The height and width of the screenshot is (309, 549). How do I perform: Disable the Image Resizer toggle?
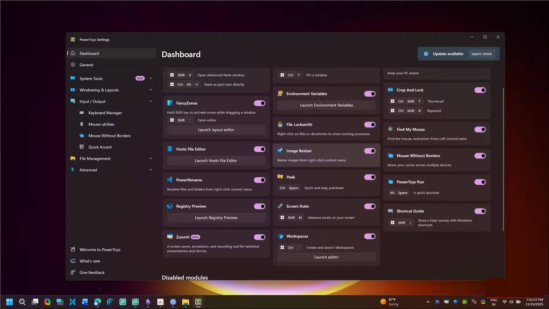click(370, 151)
